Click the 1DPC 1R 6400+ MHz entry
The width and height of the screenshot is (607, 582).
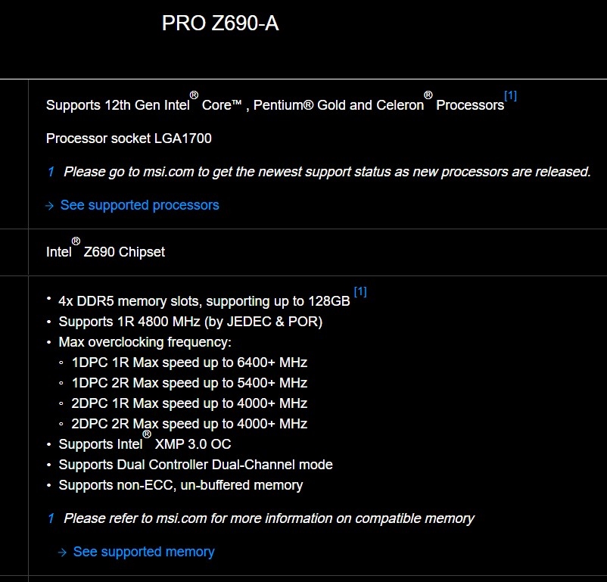[189, 363]
